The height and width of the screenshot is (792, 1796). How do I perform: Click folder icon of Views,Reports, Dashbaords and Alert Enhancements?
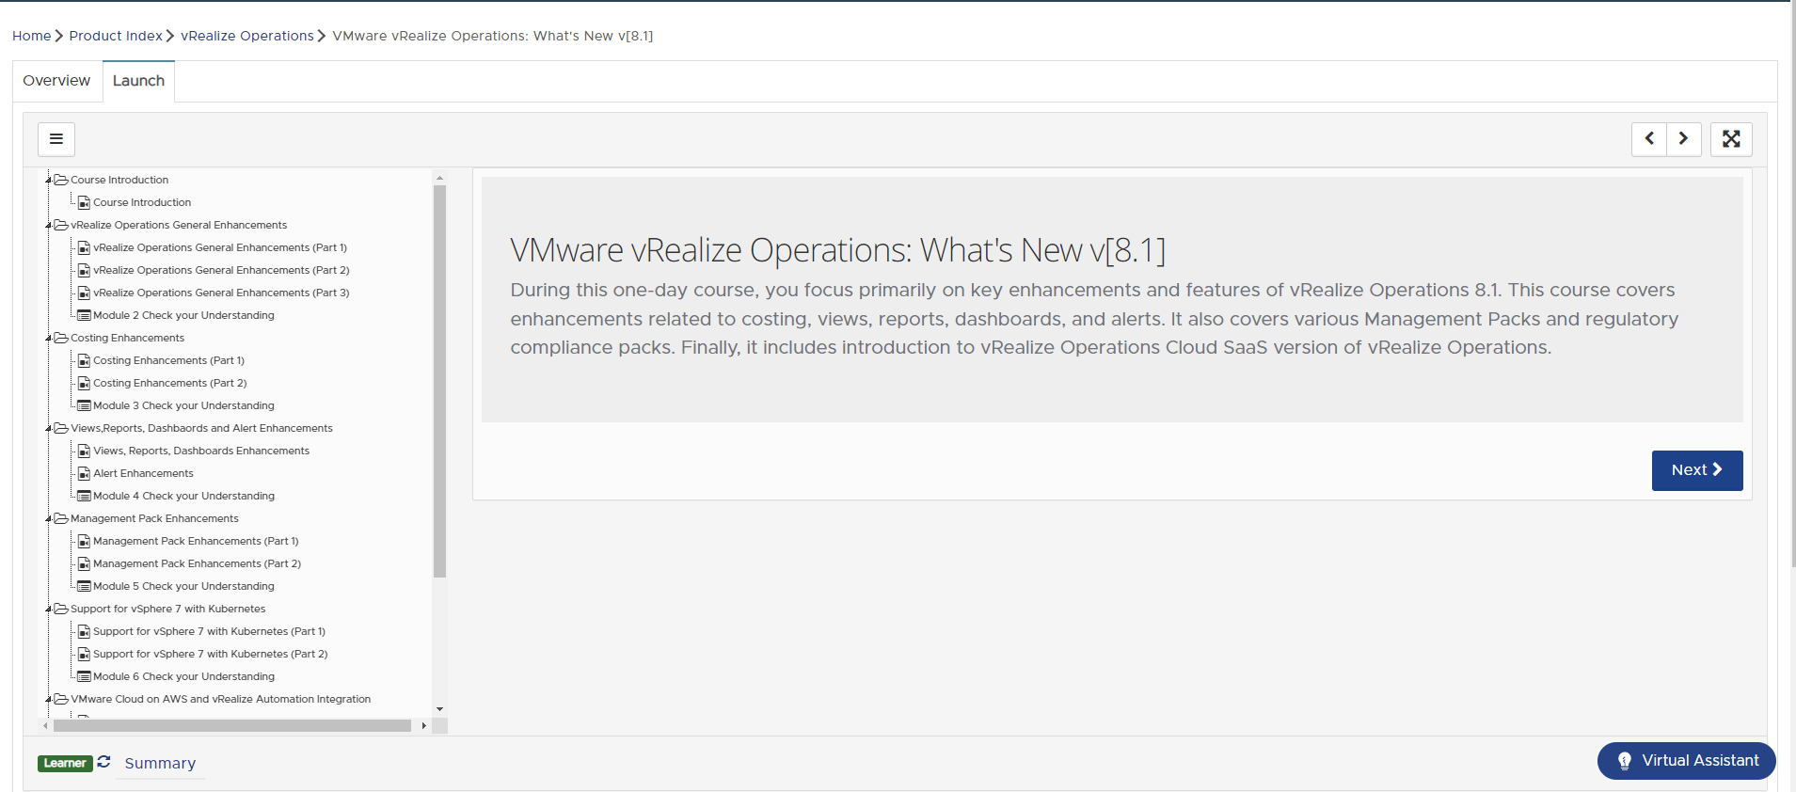tap(61, 428)
